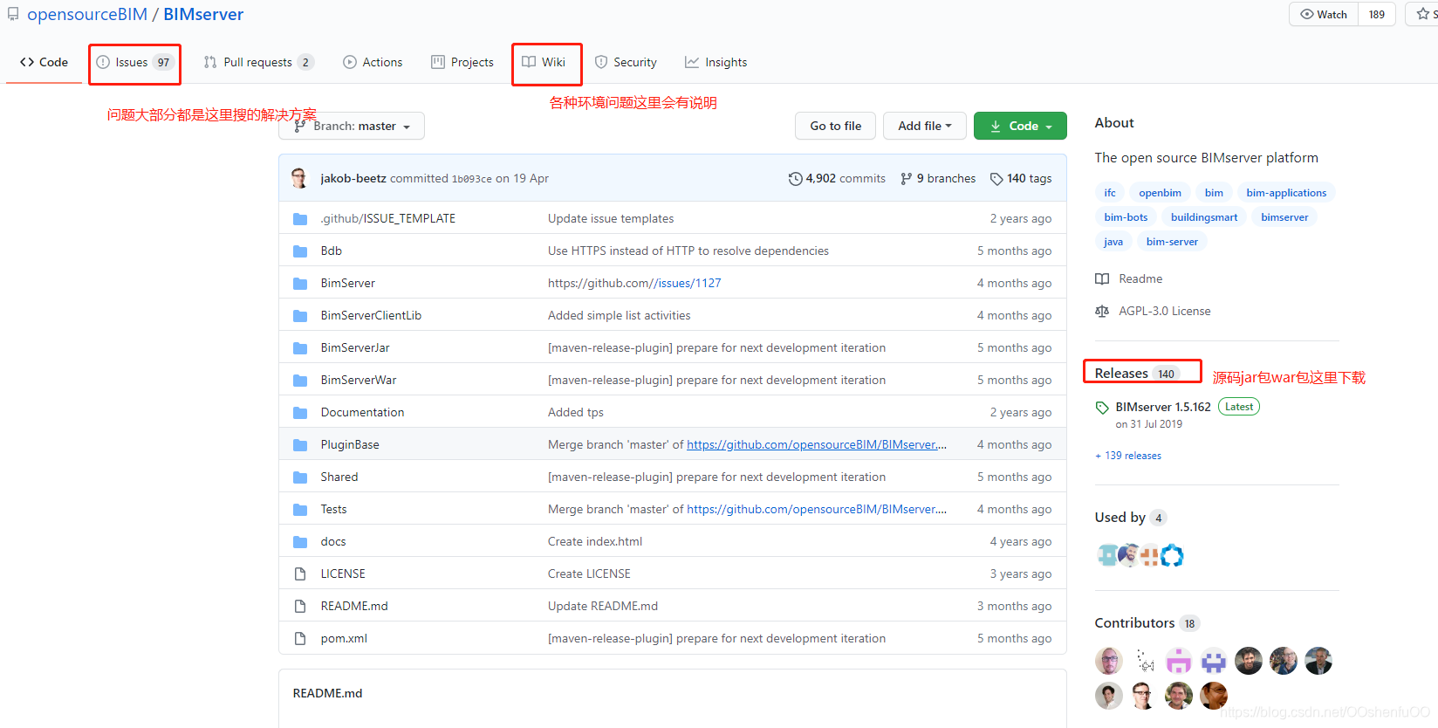Open 'Added tps' commit message

[576, 412]
